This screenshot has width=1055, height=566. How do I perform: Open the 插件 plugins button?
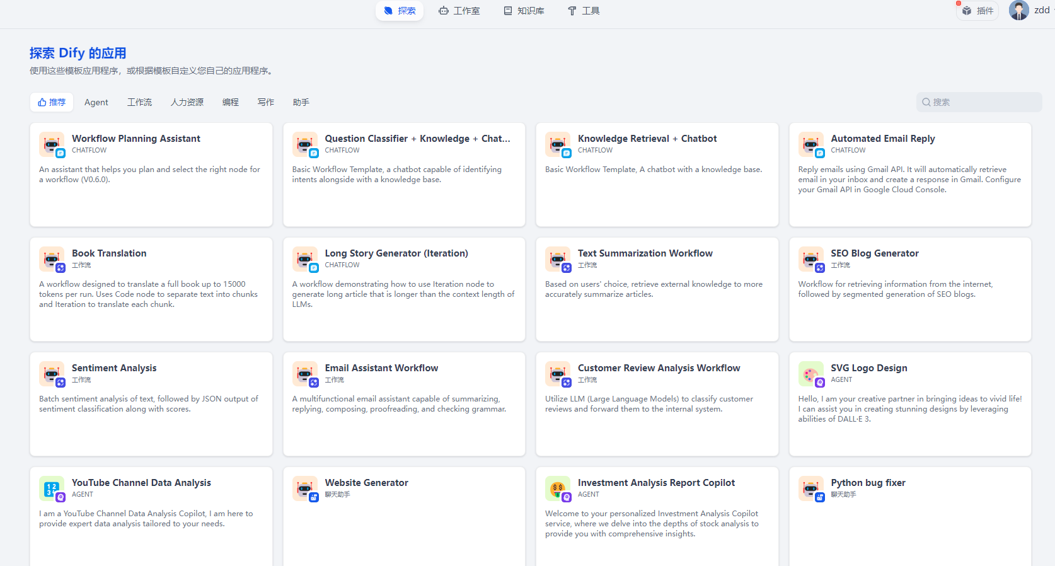(x=977, y=11)
